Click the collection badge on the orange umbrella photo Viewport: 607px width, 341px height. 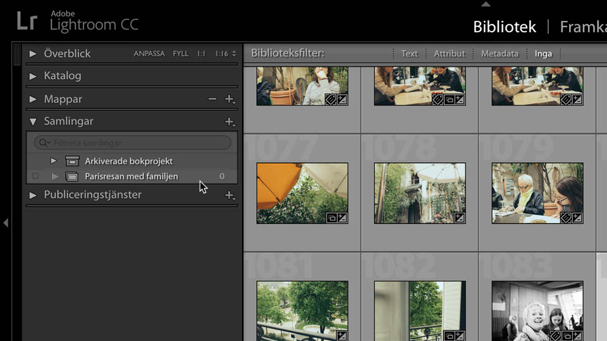(331, 218)
